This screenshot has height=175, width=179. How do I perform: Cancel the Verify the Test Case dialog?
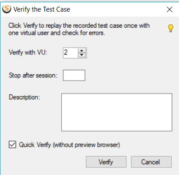[x=151, y=162]
